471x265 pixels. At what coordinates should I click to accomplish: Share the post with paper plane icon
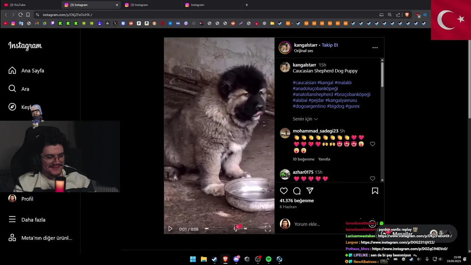point(310,191)
